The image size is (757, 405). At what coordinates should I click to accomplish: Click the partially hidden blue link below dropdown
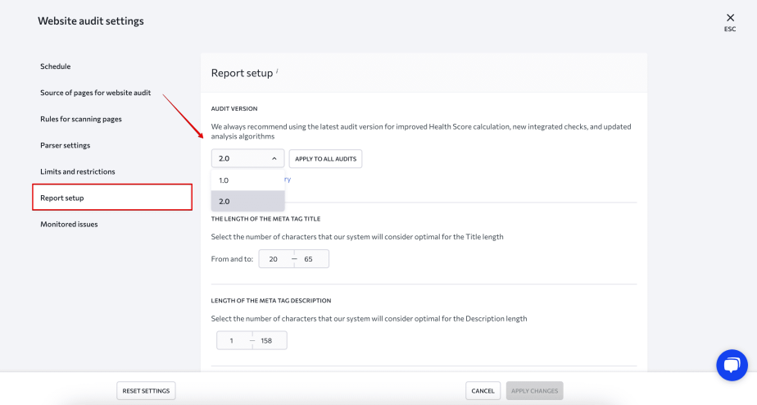288,180
